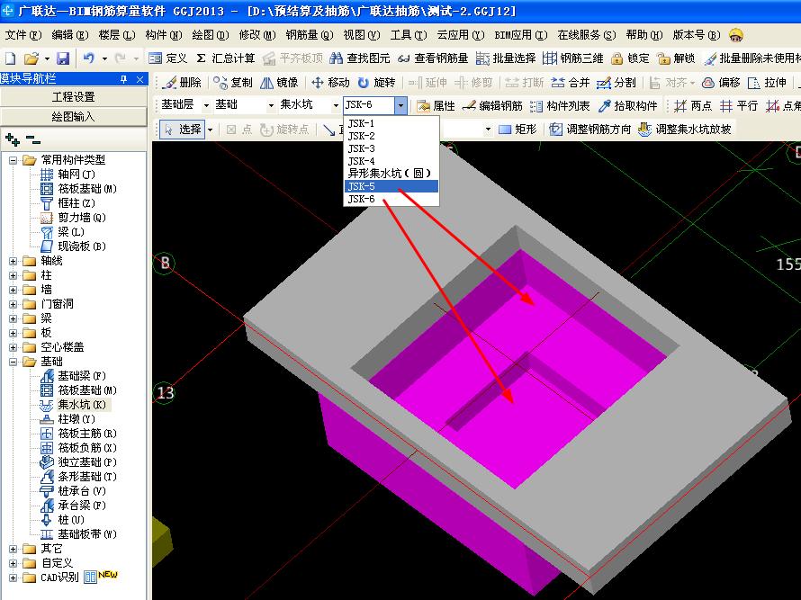Viewport: 801px width, 600px height.
Task: Run 汇总计算 summary calculation
Action: (225, 58)
